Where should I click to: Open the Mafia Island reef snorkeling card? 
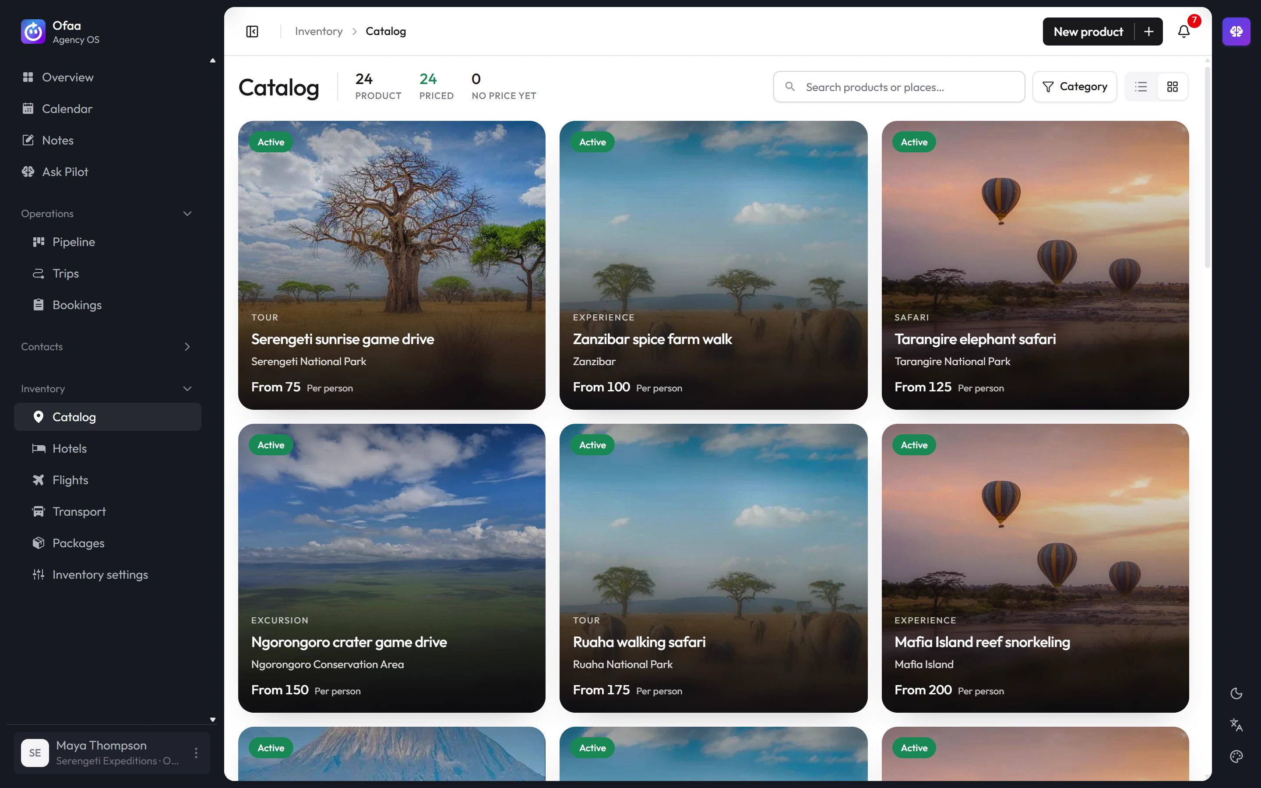(x=1035, y=568)
